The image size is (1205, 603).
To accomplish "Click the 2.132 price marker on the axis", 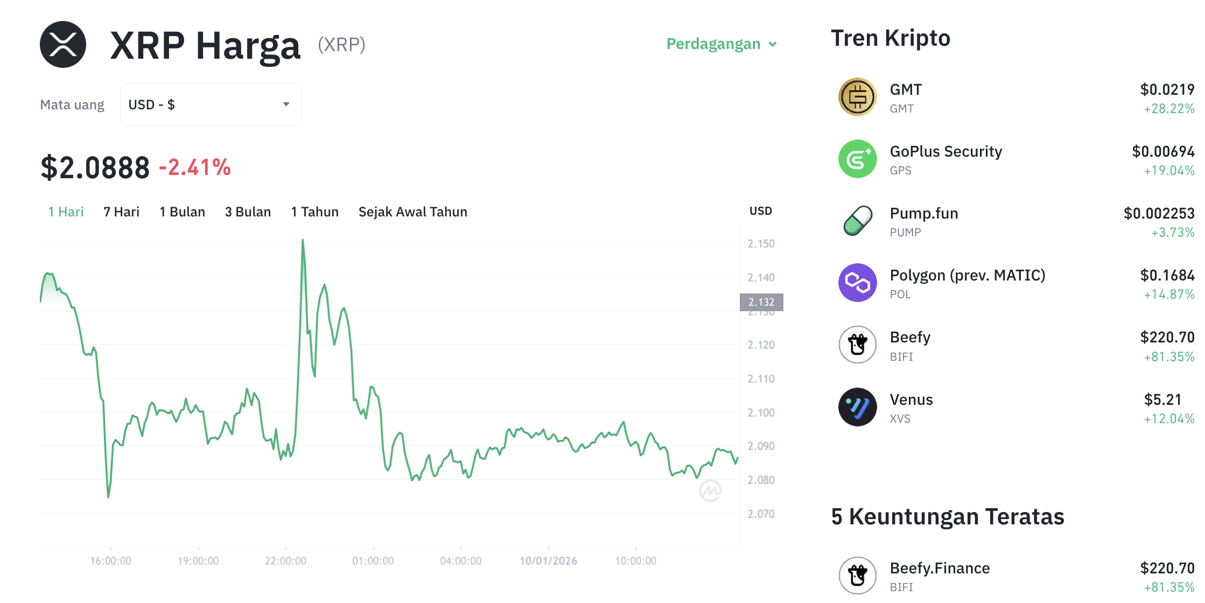I will pyautogui.click(x=762, y=302).
